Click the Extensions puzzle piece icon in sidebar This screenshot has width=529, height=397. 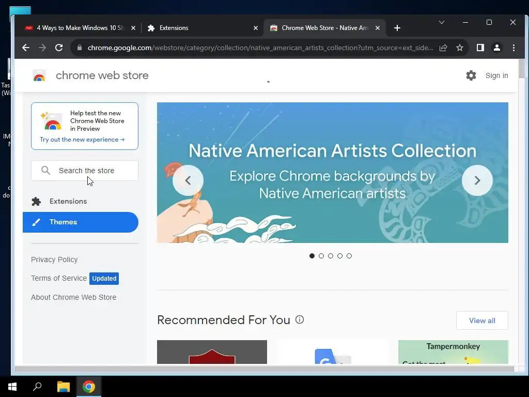click(x=36, y=202)
